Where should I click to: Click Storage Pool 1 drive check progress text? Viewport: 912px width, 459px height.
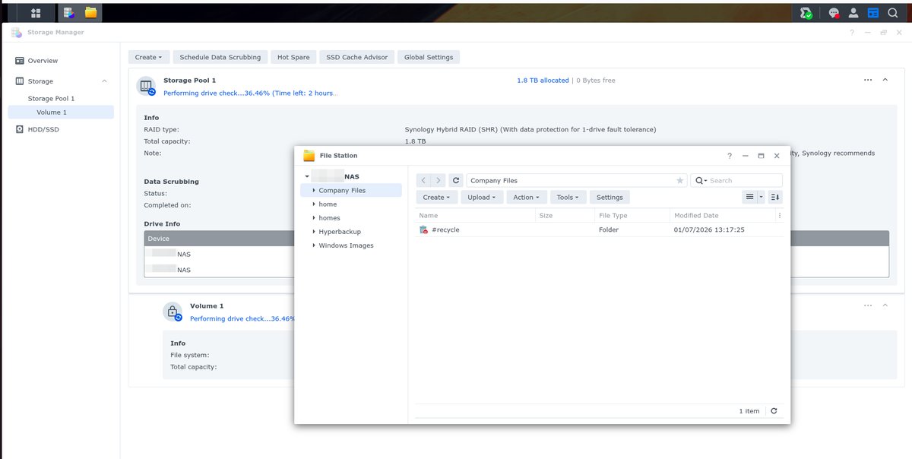pos(250,93)
